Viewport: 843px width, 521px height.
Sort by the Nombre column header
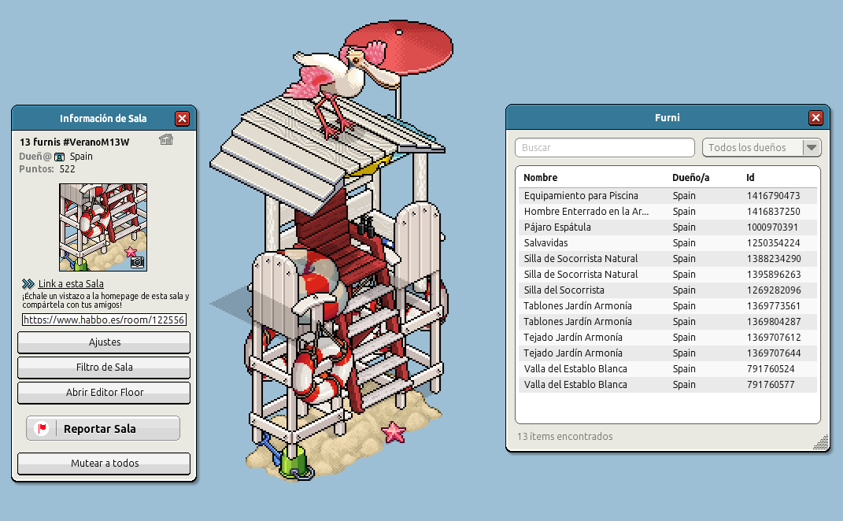(540, 177)
